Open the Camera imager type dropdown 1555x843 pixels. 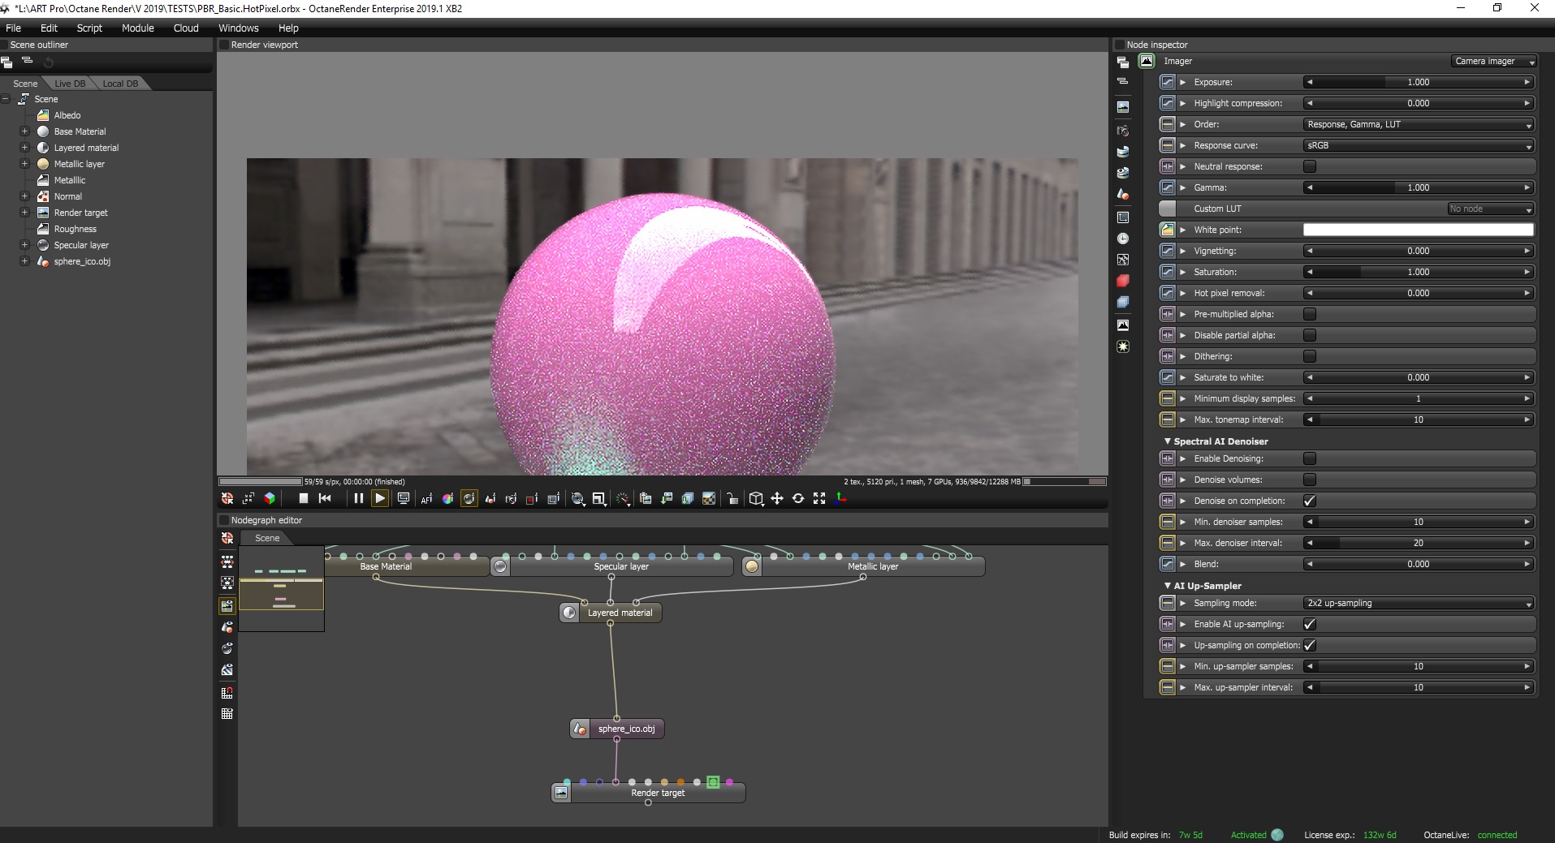pyautogui.click(x=1494, y=61)
